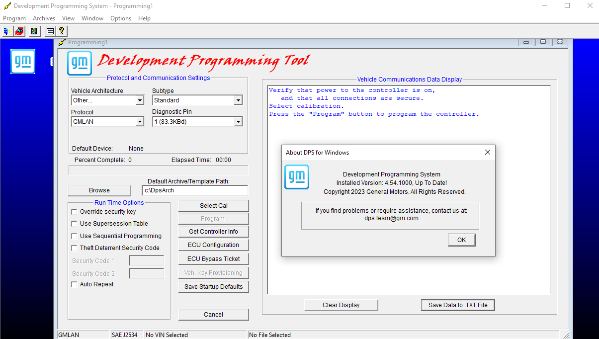Click the 'Default Device:' label
This screenshot has height=339, width=599.
[x=92, y=149]
